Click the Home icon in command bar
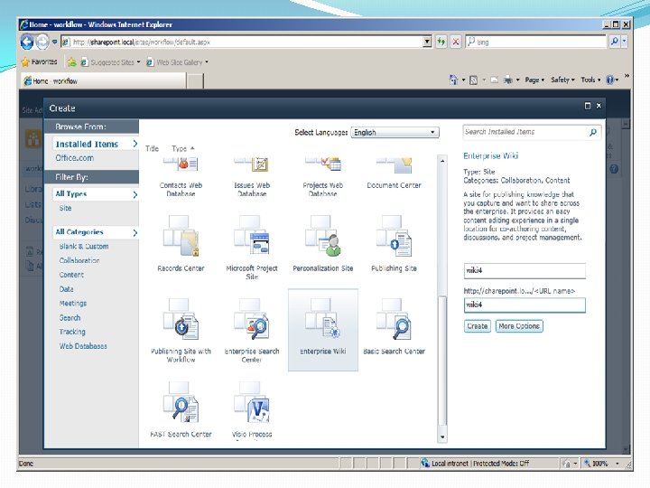Image resolution: width=650 pixels, height=488 pixels. coord(453,80)
